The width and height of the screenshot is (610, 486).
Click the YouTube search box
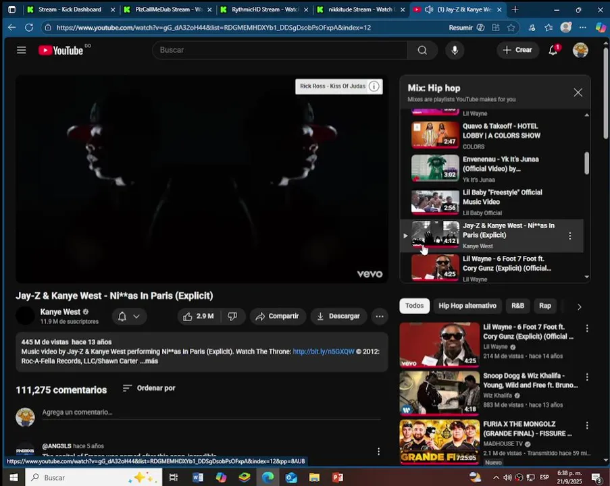[x=280, y=50]
